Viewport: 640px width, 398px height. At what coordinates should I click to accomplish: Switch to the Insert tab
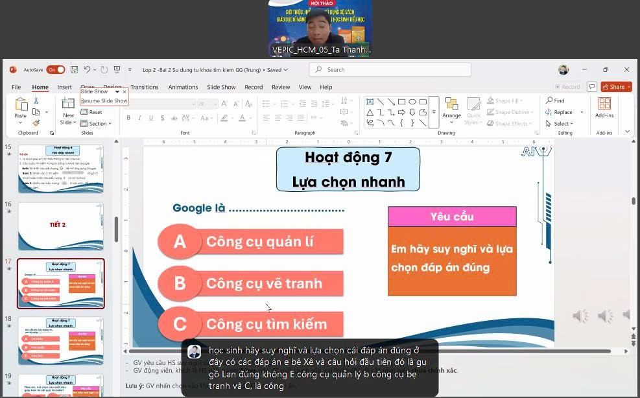point(64,87)
